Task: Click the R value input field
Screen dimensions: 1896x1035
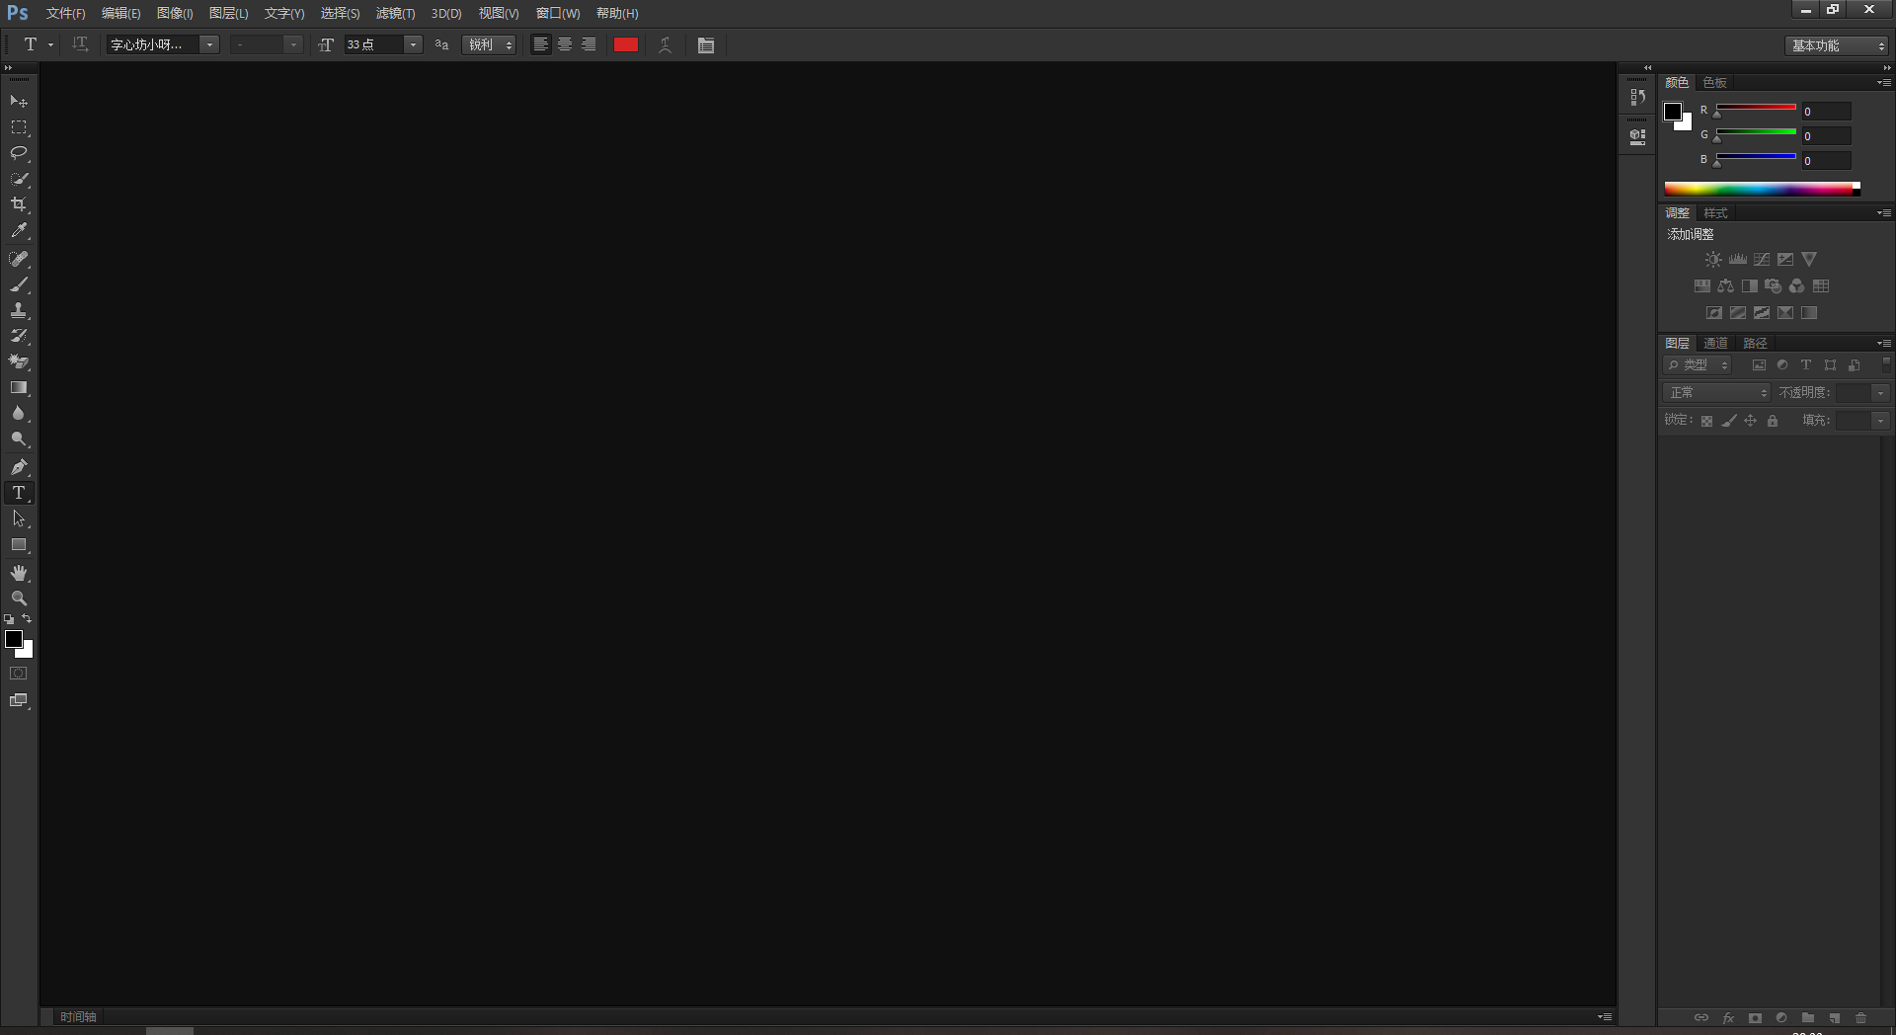Action: tap(1826, 112)
